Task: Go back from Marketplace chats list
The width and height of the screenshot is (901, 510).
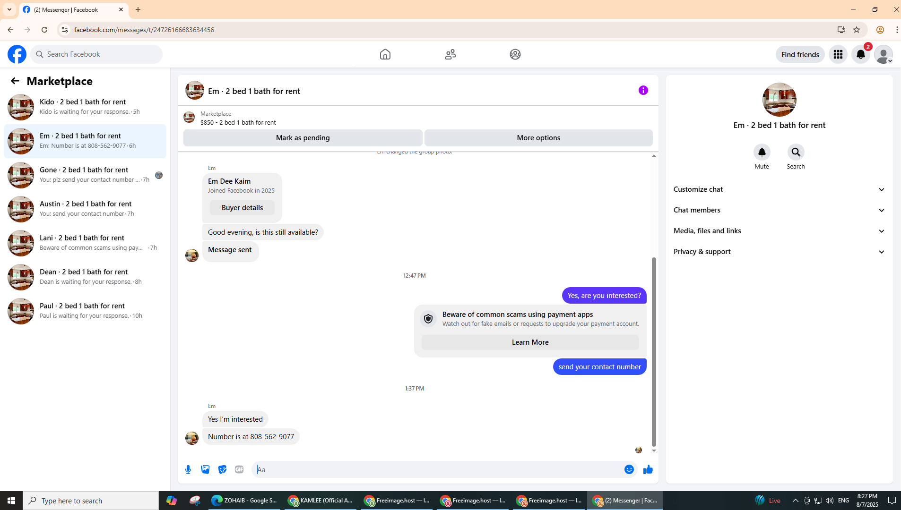Action: pyautogui.click(x=15, y=81)
